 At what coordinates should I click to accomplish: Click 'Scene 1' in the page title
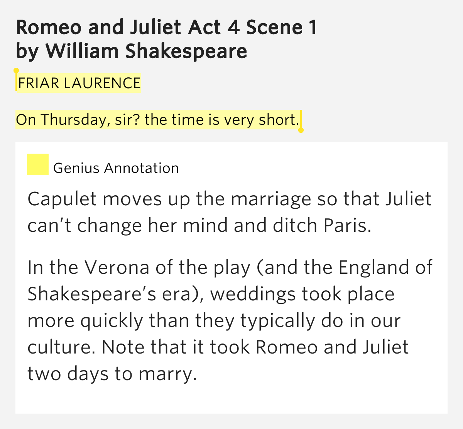tap(282, 27)
